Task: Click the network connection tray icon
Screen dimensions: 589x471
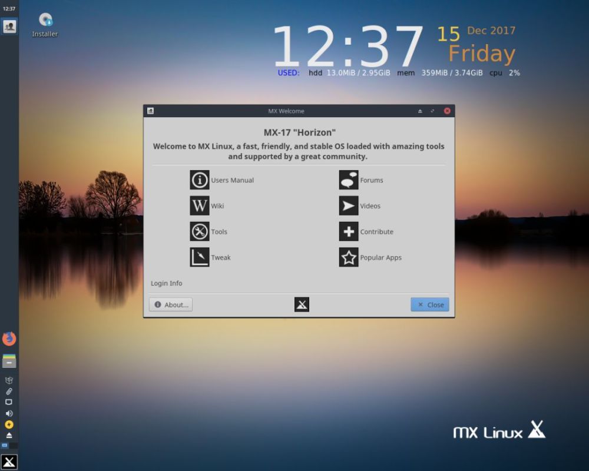Action: (x=9, y=402)
